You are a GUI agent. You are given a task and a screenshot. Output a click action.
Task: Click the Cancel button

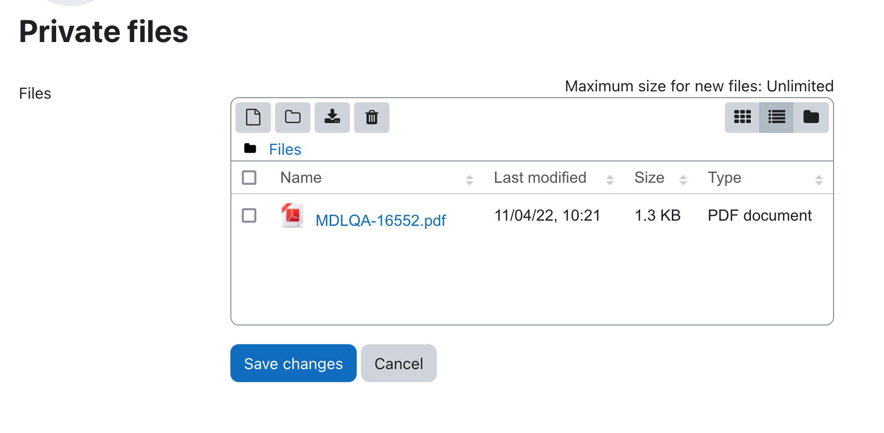pyautogui.click(x=399, y=363)
